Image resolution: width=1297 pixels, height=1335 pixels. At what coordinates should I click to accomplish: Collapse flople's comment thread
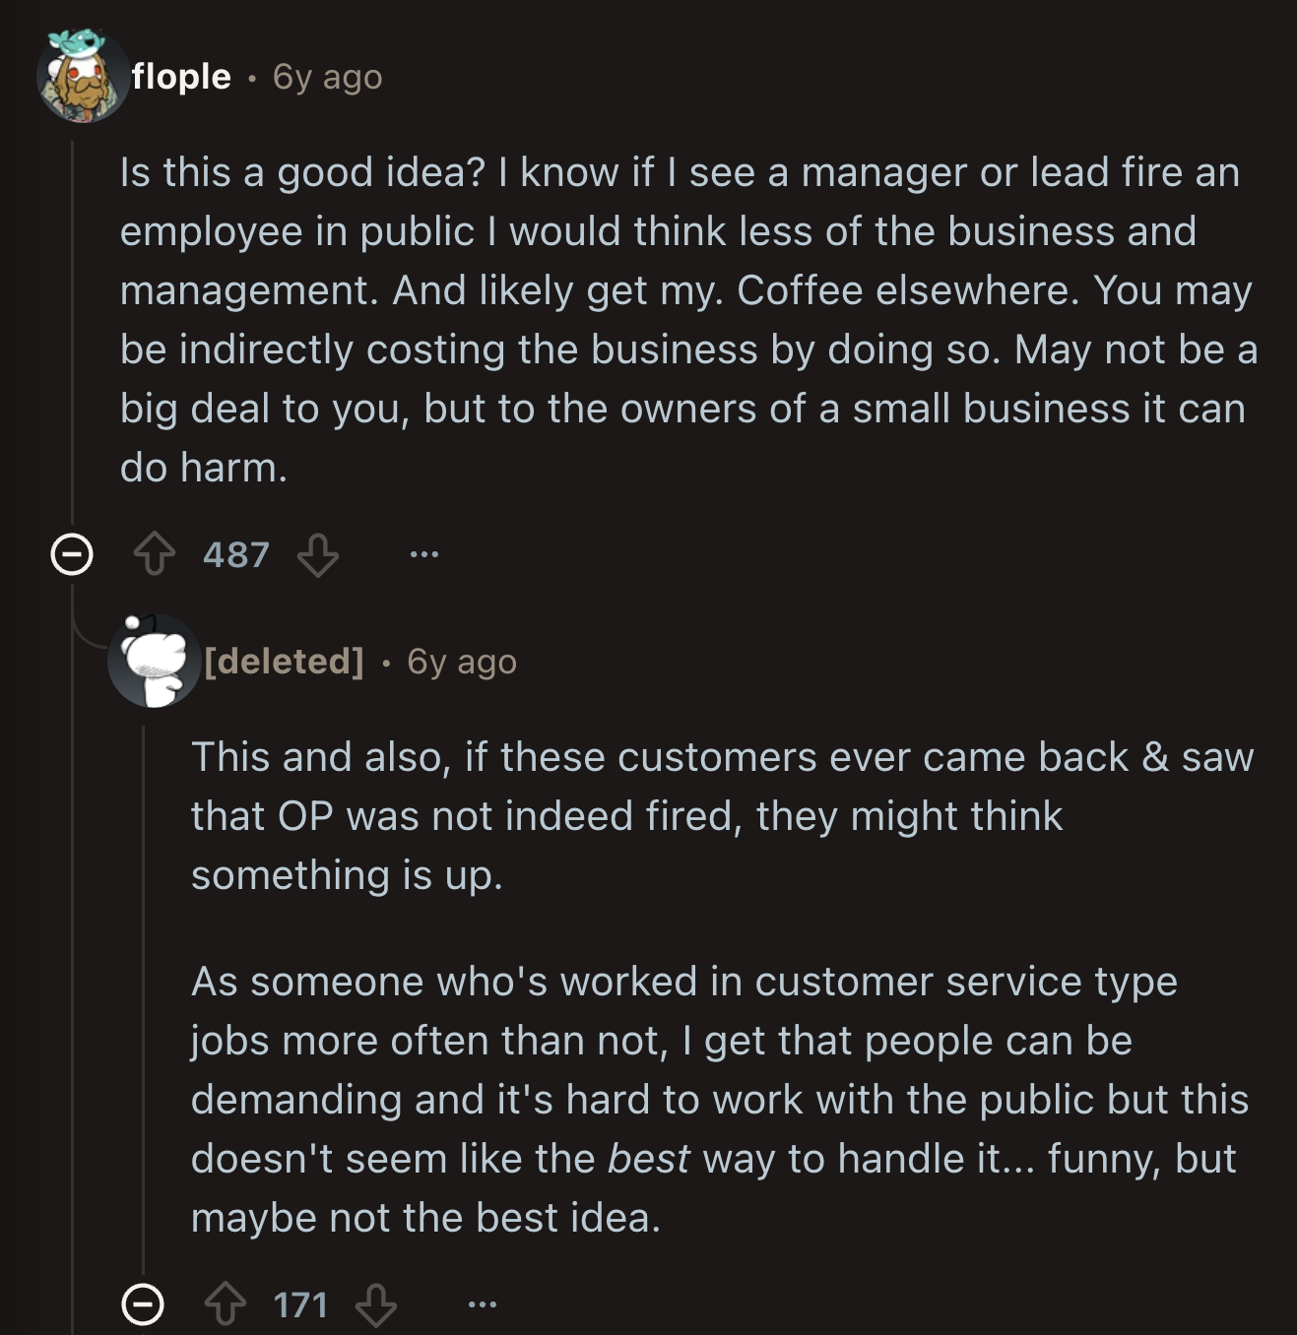coord(72,554)
